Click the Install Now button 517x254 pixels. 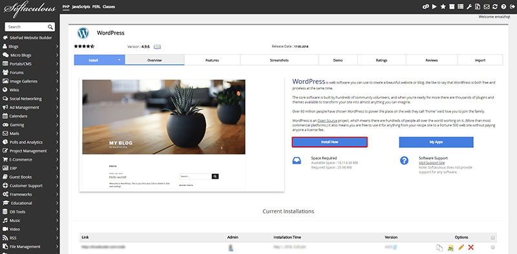[330, 142]
